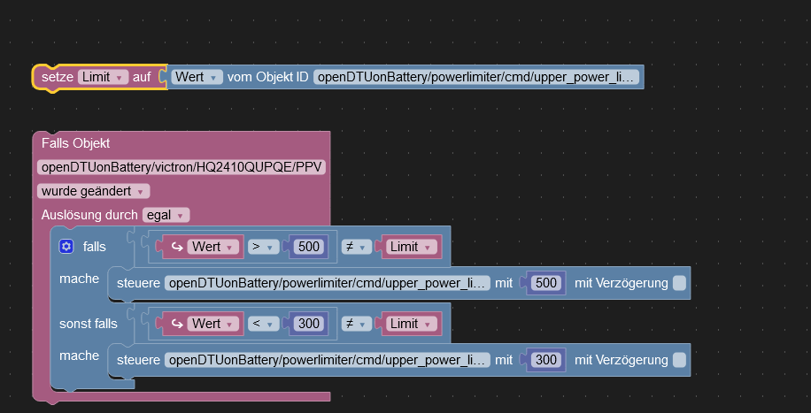Open Wert dropdown in the falls condition

(213, 247)
